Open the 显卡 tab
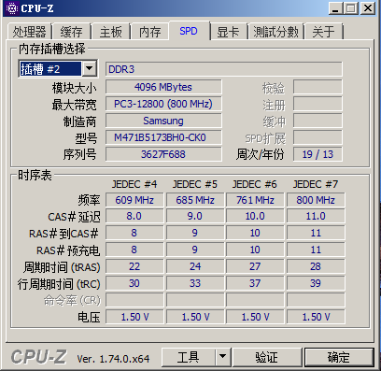Image resolution: width=381 pixels, height=371 pixels. (228, 32)
